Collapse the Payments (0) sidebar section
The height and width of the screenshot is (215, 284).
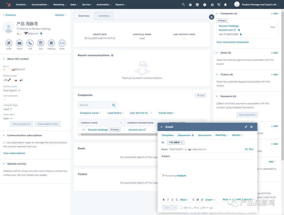pos(217,96)
